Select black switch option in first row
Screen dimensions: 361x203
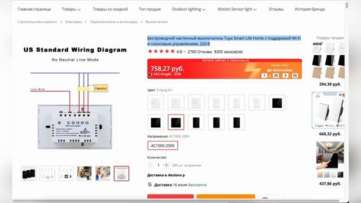coord(277,103)
